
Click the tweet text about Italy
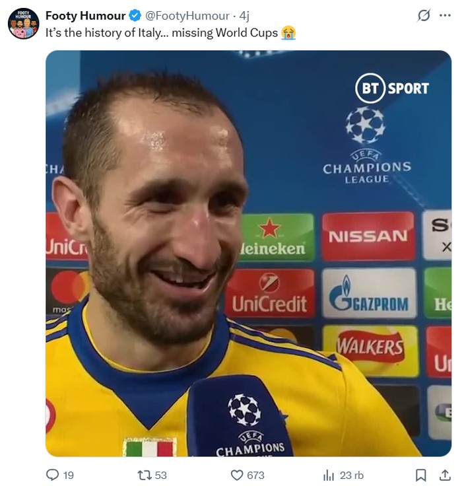pyautogui.click(x=171, y=33)
